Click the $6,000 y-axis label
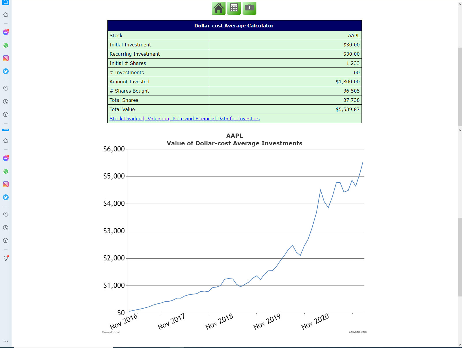The image size is (462, 353). tap(114, 149)
